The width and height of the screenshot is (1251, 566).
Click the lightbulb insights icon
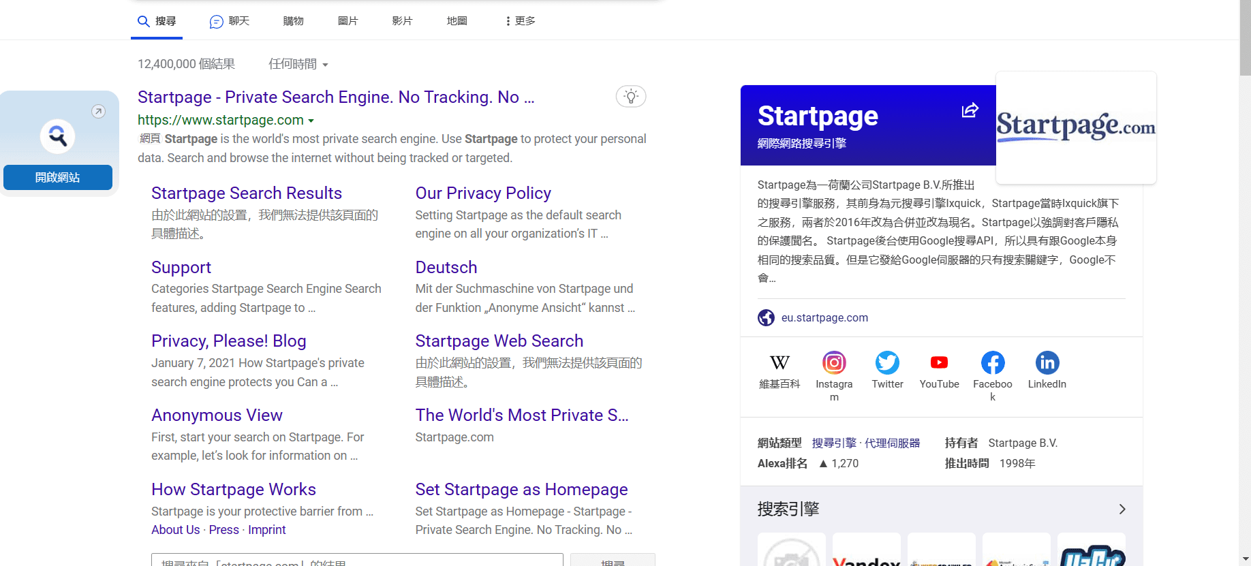click(x=631, y=97)
